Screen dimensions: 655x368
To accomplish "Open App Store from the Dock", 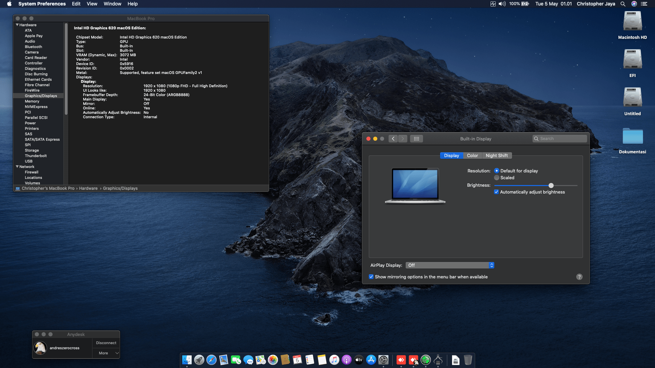I will [x=371, y=360].
